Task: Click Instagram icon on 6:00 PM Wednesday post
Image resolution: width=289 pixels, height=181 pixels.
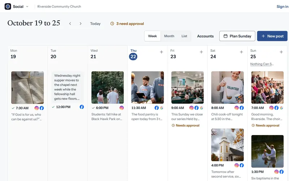Action: point(122,108)
